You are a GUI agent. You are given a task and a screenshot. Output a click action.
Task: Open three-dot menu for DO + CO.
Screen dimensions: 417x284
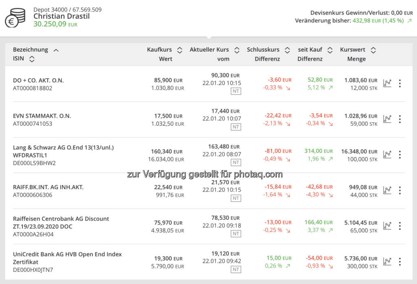coord(400,83)
